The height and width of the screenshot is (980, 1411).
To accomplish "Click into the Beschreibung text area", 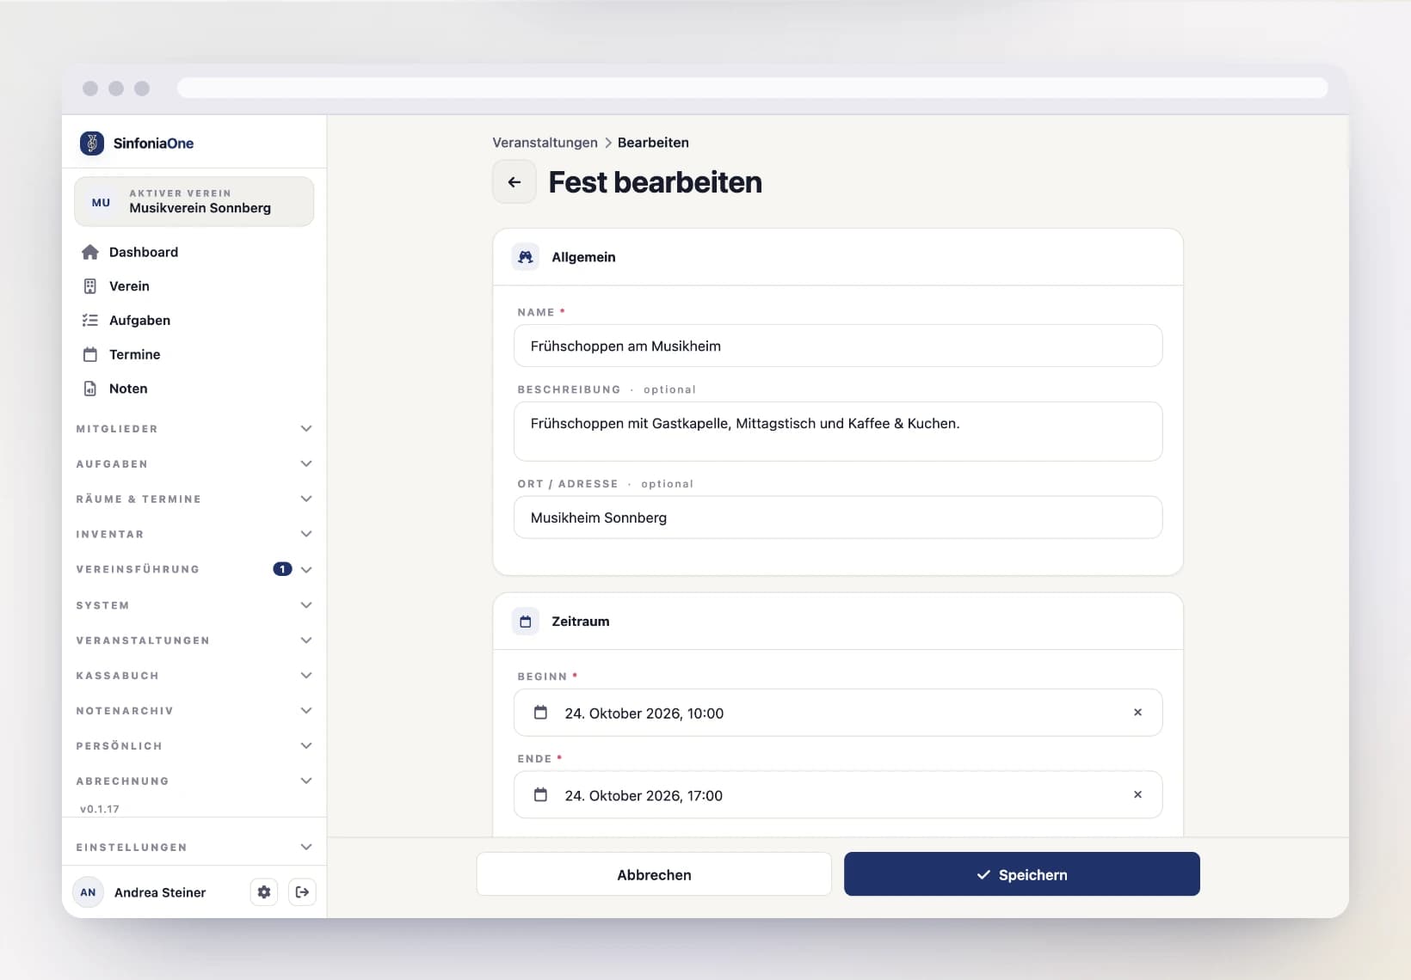I will (x=838, y=432).
